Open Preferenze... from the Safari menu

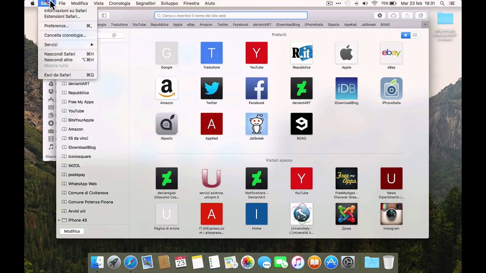tap(68, 26)
